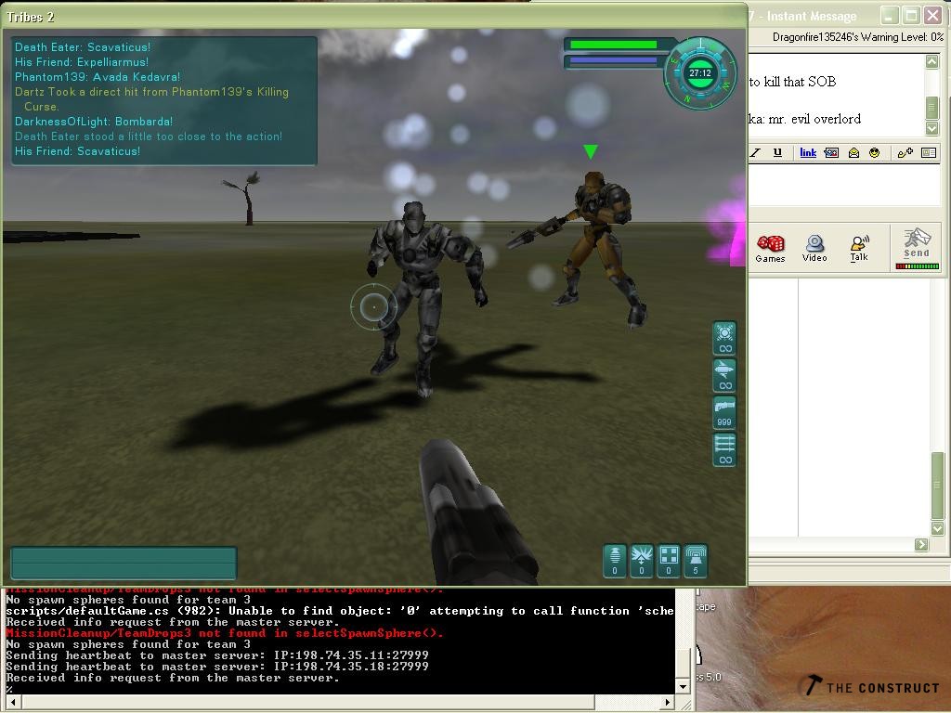
Task: Click chat line "His Friend: Expelliarmus!"
Action: tap(82, 62)
